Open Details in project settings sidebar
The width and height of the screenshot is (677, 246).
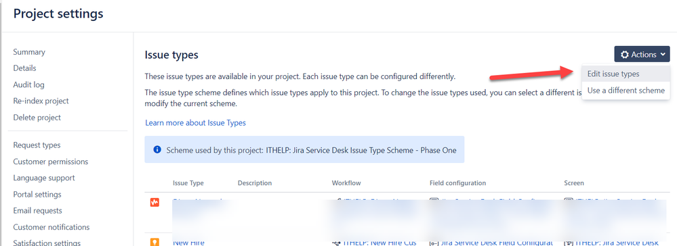24,68
